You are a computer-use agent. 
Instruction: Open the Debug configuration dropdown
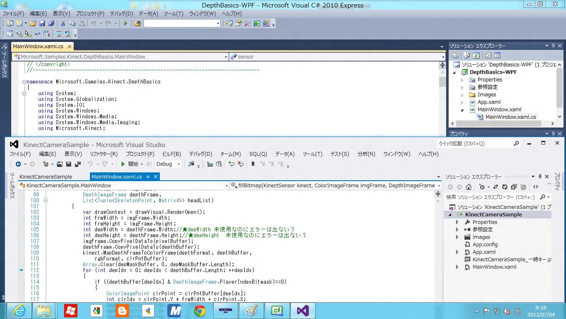(179, 164)
